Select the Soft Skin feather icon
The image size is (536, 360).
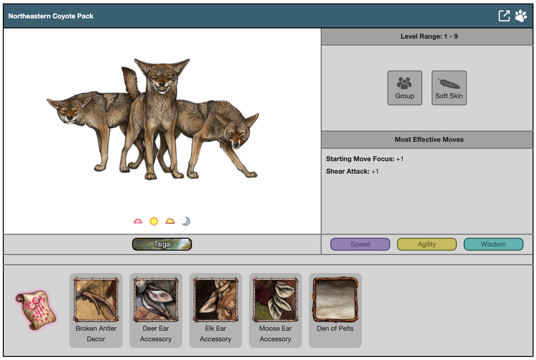(449, 88)
